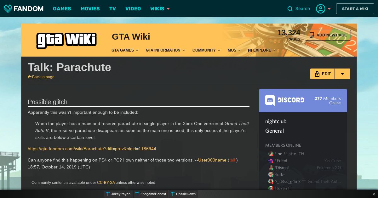The width and height of the screenshot is (378, 198).
Task: Click !Dismo! member avatar
Action: [x=271, y=168]
